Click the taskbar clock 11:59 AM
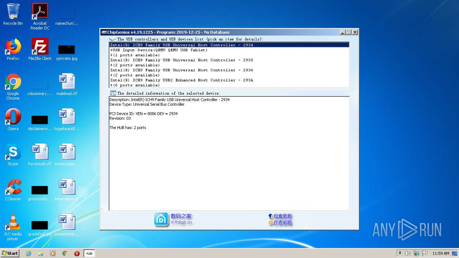 (x=441, y=253)
